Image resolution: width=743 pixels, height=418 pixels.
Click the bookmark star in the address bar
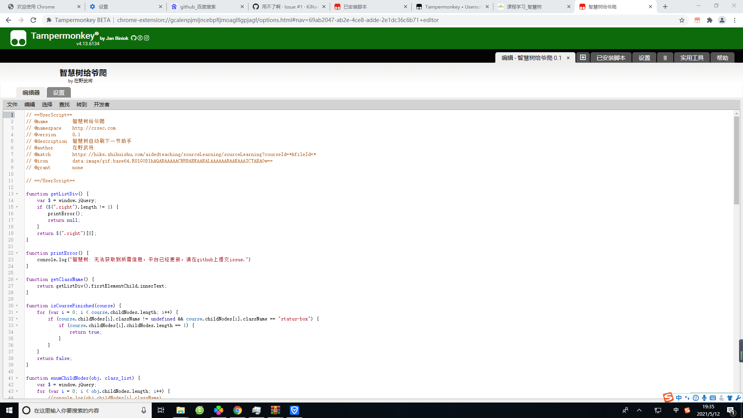tap(682, 20)
